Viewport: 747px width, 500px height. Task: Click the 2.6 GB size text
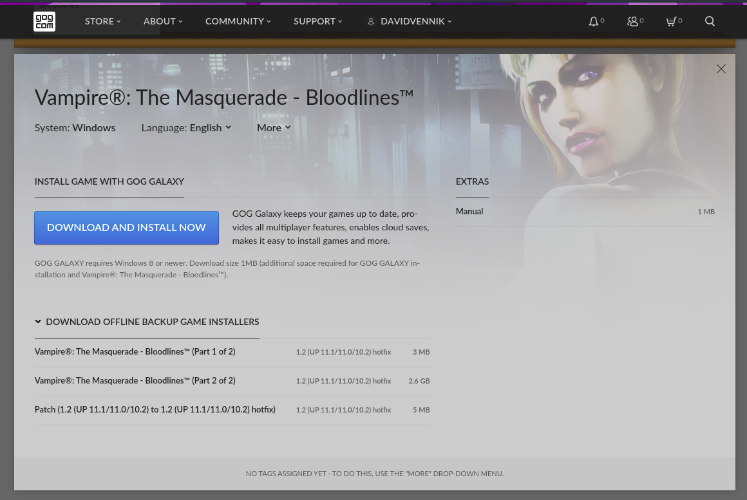click(419, 381)
